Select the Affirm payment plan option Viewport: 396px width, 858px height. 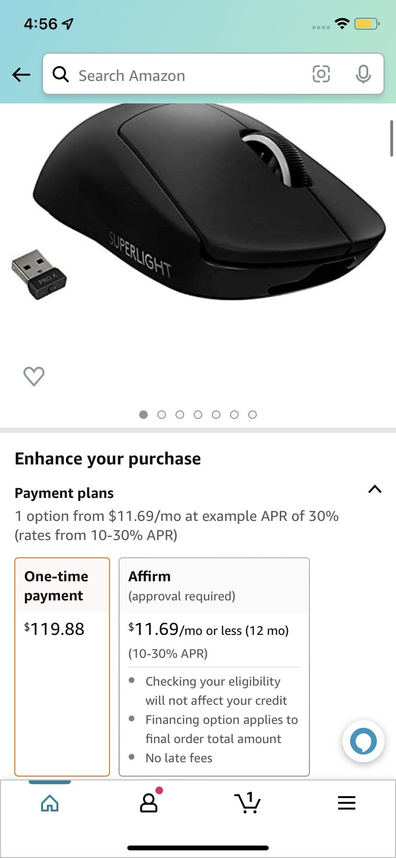(214, 666)
